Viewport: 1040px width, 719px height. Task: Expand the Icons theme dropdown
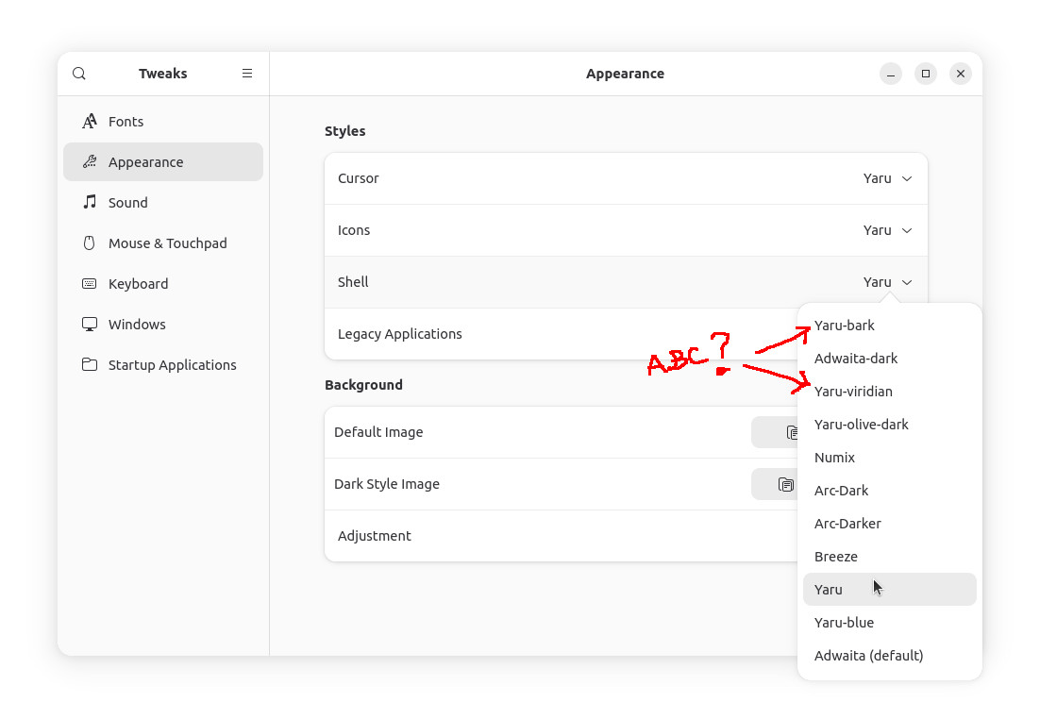pyautogui.click(x=887, y=230)
